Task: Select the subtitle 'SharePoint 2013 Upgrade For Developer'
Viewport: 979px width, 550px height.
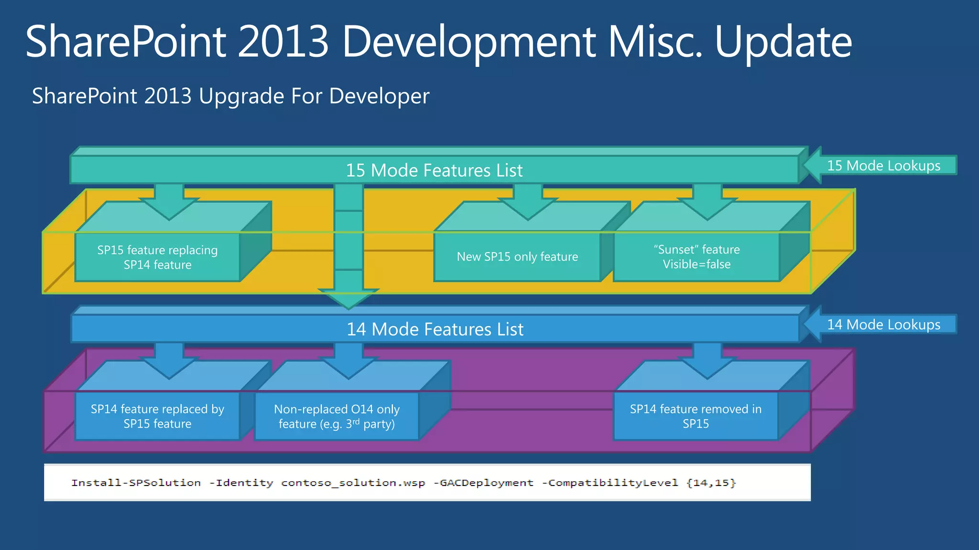Action: (x=230, y=96)
